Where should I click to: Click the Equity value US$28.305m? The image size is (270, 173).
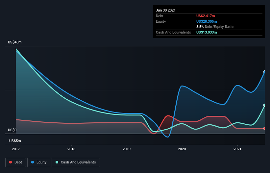click(207, 21)
